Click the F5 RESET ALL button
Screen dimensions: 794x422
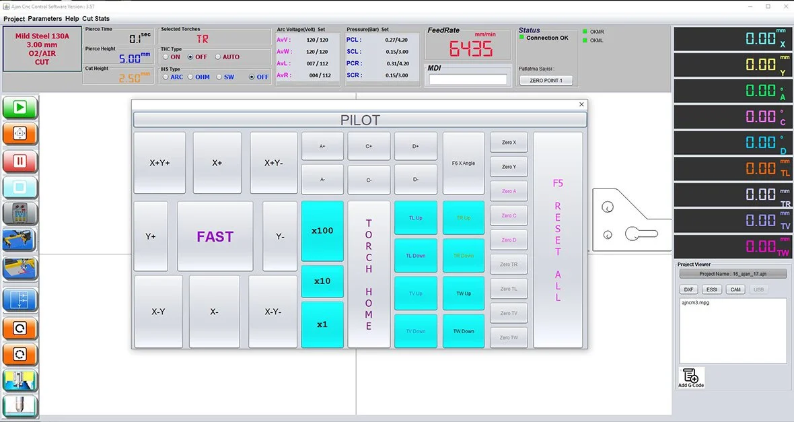click(x=558, y=240)
